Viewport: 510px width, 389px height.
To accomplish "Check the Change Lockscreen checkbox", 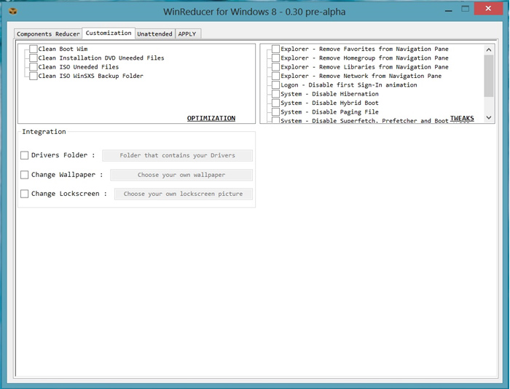I will pos(24,194).
